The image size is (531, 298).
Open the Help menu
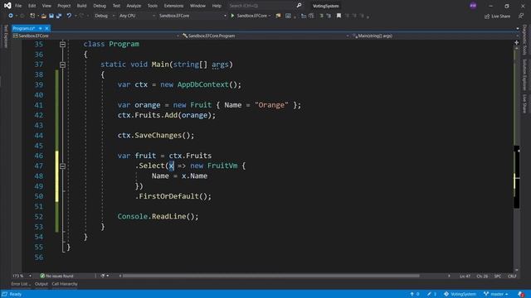[217, 6]
